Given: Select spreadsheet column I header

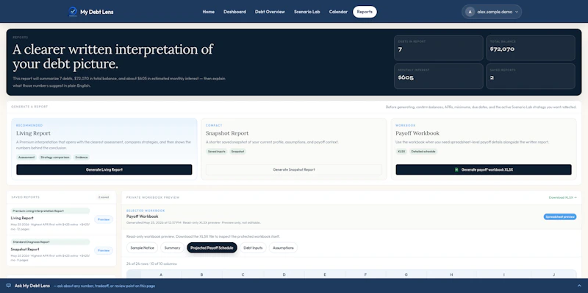Looking at the screenshot, I should (504, 275).
